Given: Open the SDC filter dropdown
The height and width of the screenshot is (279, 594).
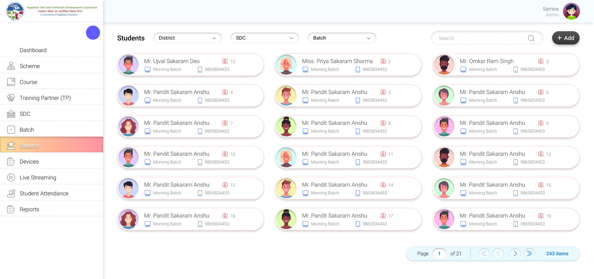Looking at the screenshot, I should pyautogui.click(x=264, y=38).
